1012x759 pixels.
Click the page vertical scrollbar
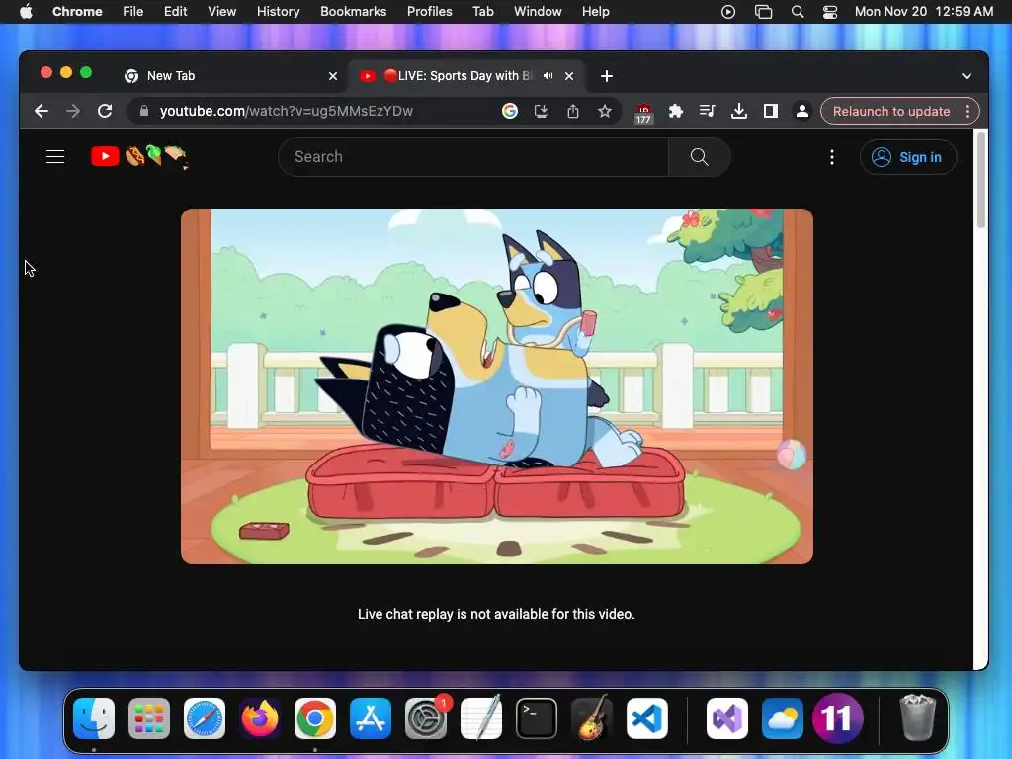point(981,180)
